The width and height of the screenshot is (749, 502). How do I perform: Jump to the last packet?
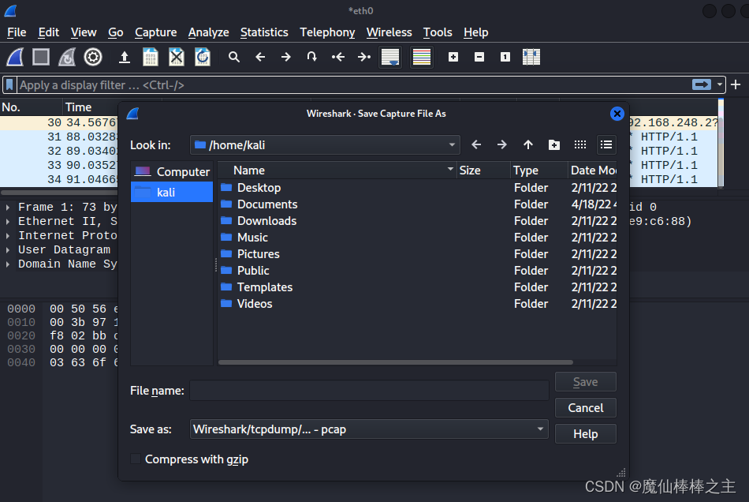[364, 57]
